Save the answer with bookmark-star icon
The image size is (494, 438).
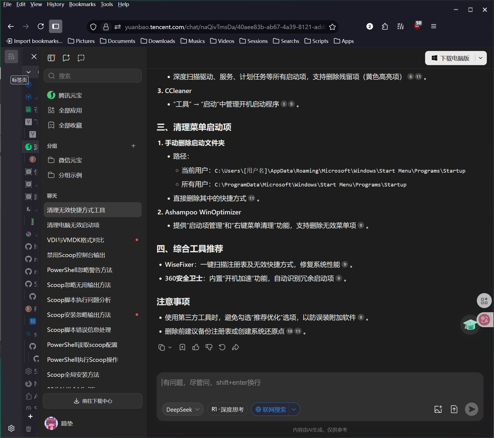pos(182,347)
